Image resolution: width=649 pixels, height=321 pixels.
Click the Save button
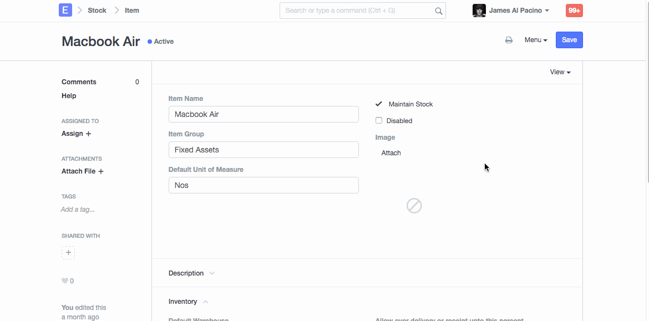click(569, 40)
